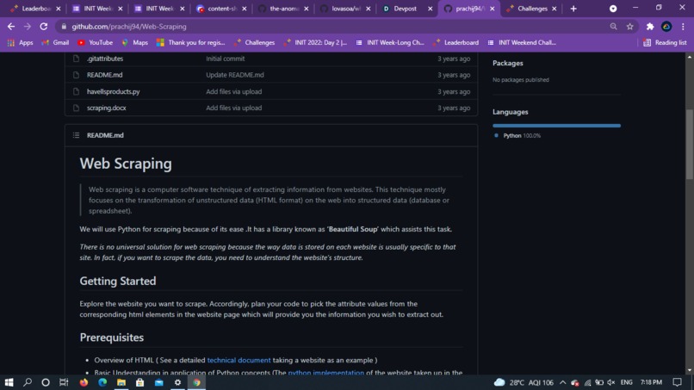Open the Chrome profile avatar
The height and width of the screenshot is (390, 694).
coord(666,27)
